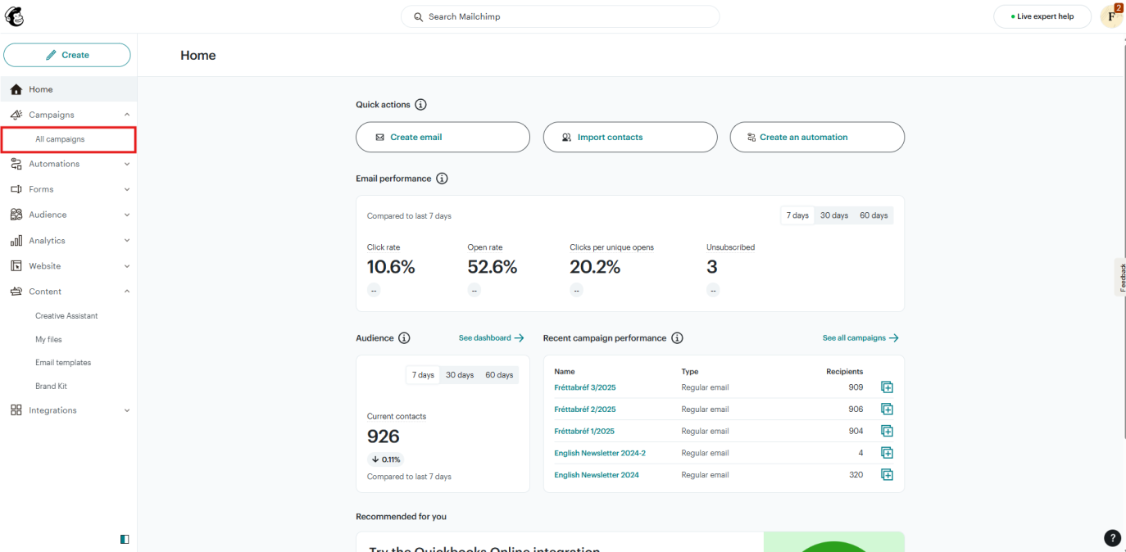1126x552 pixels.
Task: Open the English Newsletter 2024 link
Action: pos(597,475)
